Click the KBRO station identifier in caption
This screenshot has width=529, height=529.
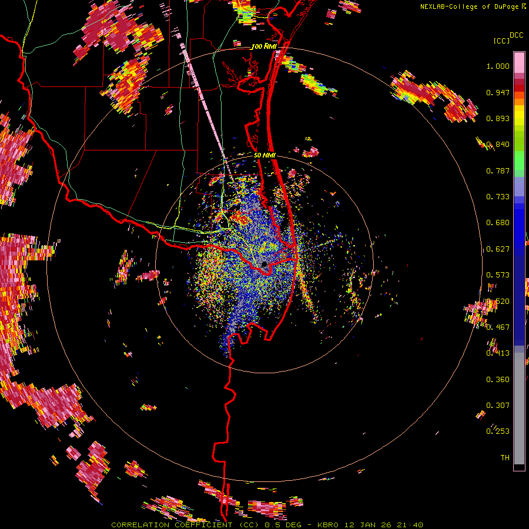[x=328, y=525]
